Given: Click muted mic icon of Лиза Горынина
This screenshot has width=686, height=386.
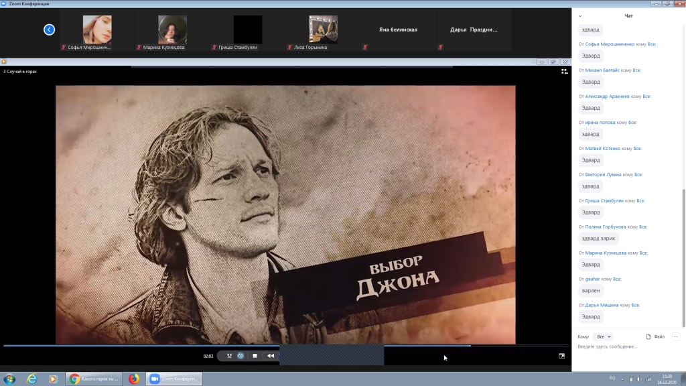Looking at the screenshot, I should tap(289, 48).
